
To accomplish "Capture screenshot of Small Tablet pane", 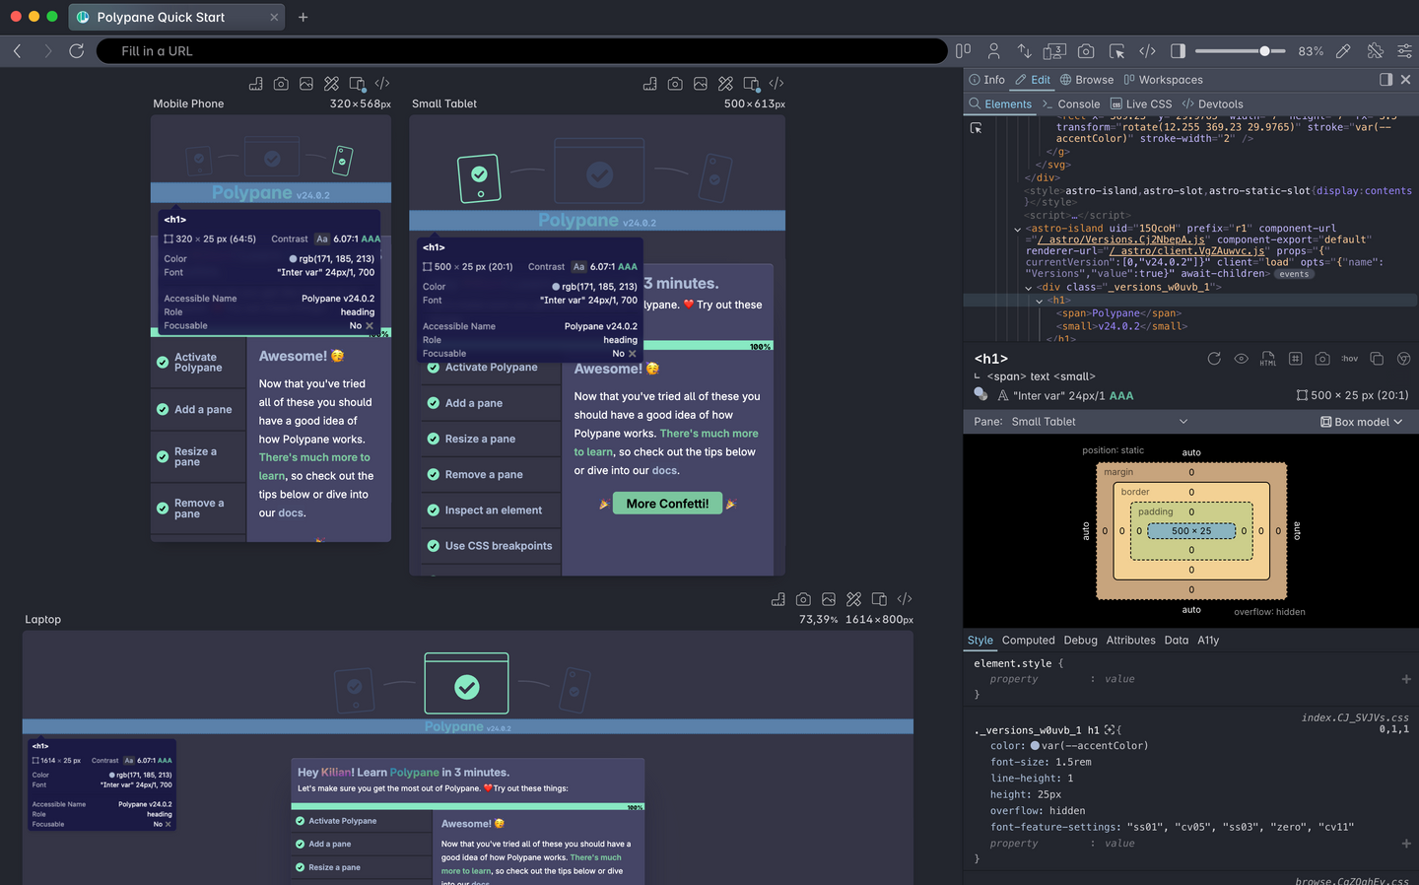I will tap(675, 84).
